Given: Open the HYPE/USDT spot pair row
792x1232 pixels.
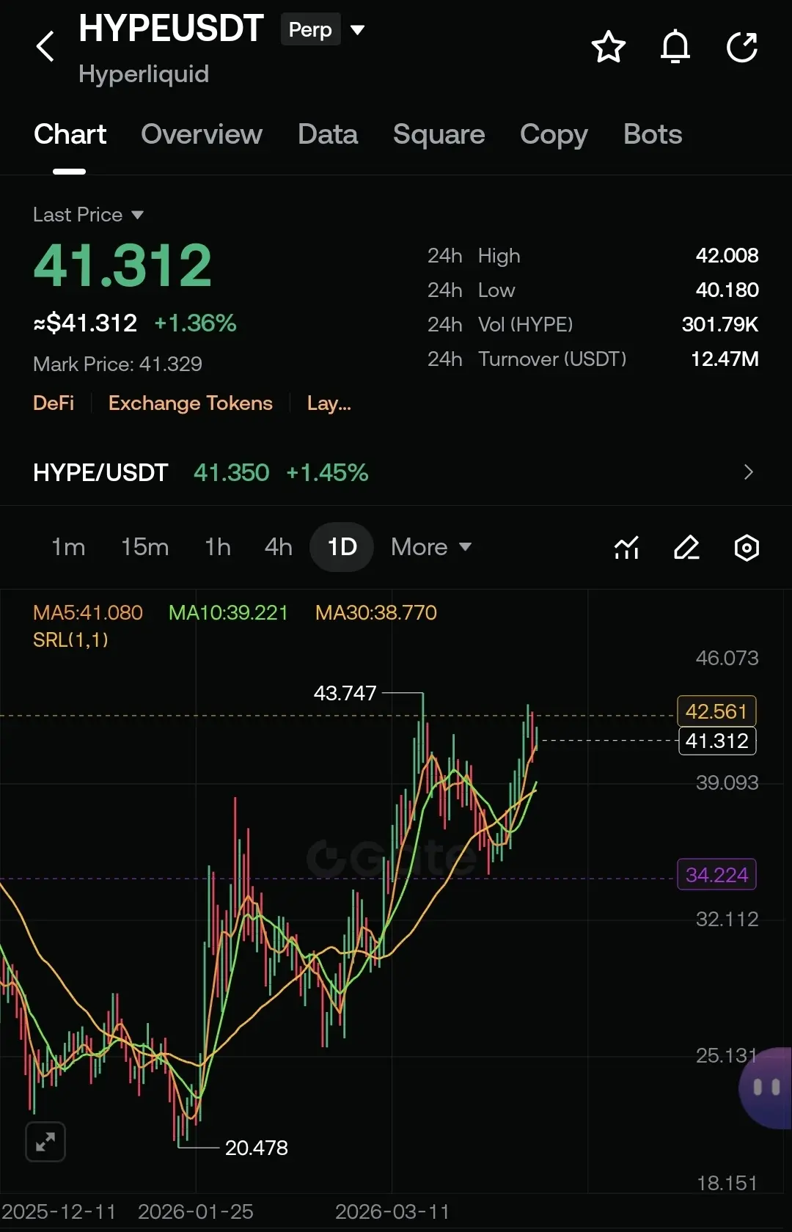Looking at the screenshot, I should click(396, 472).
